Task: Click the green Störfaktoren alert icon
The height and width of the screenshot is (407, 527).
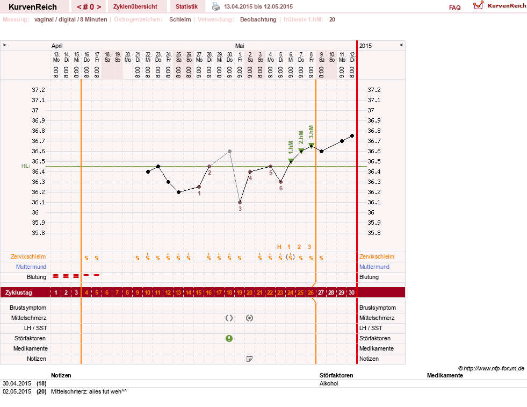Action: (x=229, y=338)
